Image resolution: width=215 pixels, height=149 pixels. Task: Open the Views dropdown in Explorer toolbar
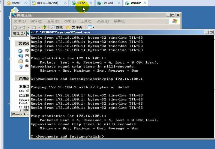(91, 27)
